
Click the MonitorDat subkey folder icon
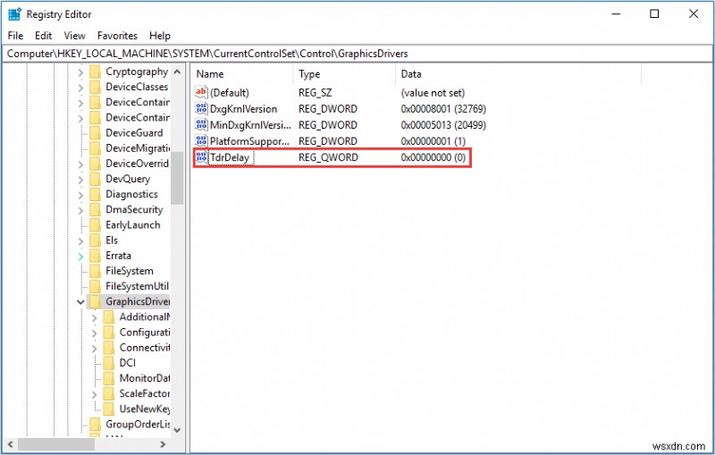tap(108, 378)
